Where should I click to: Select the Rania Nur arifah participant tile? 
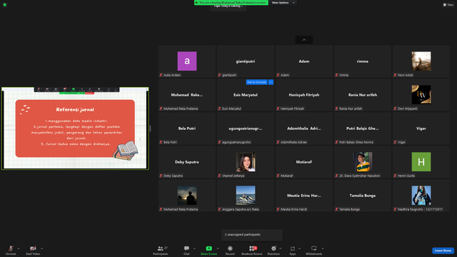point(363,95)
